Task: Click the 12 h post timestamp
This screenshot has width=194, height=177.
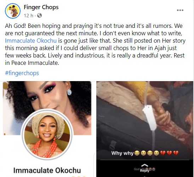Action: click(x=28, y=16)
